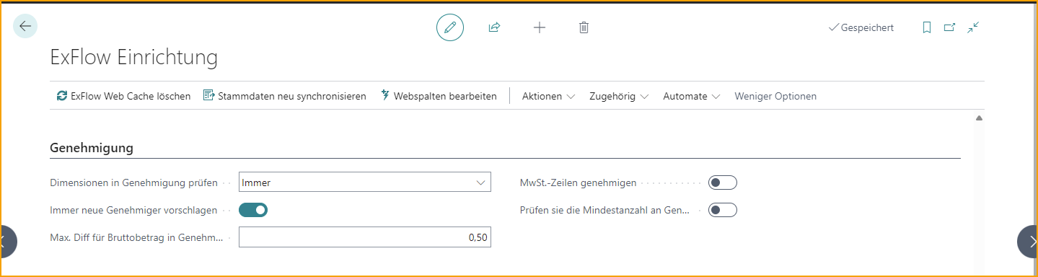Open the Zugehörig menu
This screenshot has width=1038, height=277.
click(619, 96)
